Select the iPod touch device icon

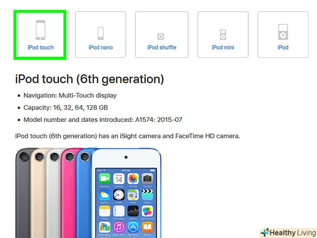point(40,30)
